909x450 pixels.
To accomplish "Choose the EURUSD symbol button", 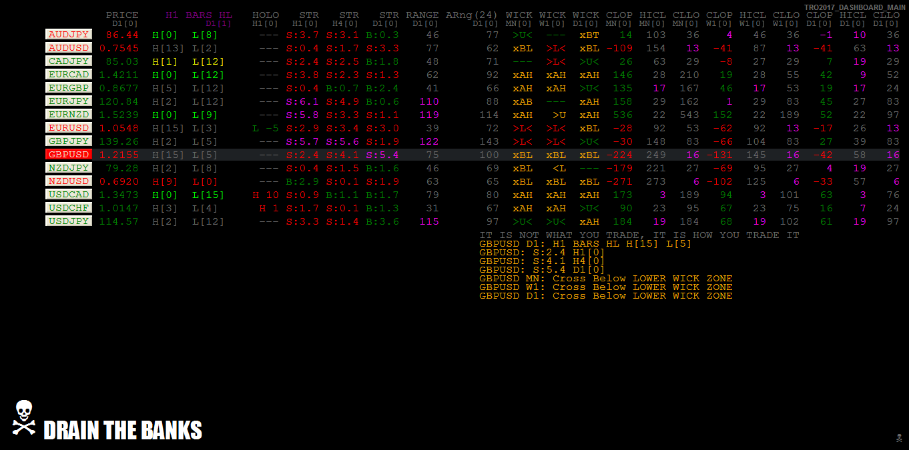I will (69, 127).
